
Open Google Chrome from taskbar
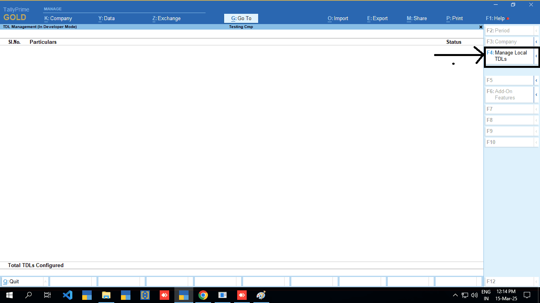[x=203, y=295]
